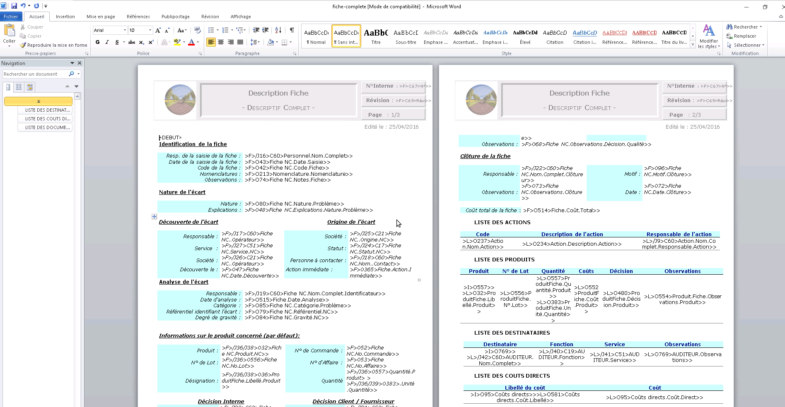The image size is (785, 407).
Task: Switch to the Mise en page tab
Action: [101, 17]
